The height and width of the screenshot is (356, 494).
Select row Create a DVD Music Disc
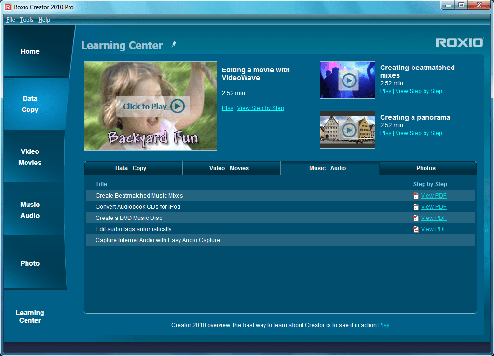pos(280,218)
